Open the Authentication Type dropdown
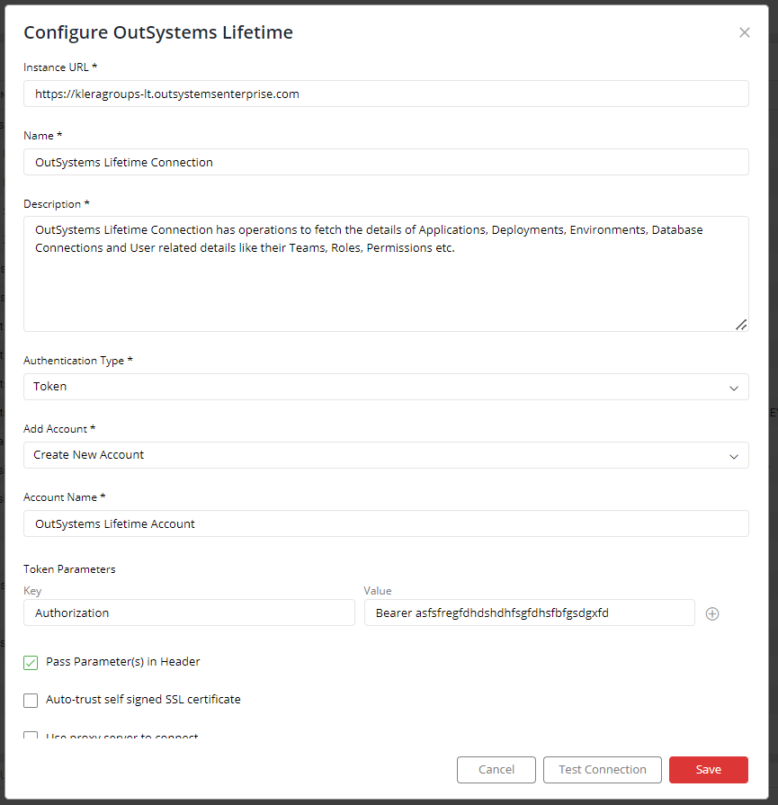 [x=386, y=387]
